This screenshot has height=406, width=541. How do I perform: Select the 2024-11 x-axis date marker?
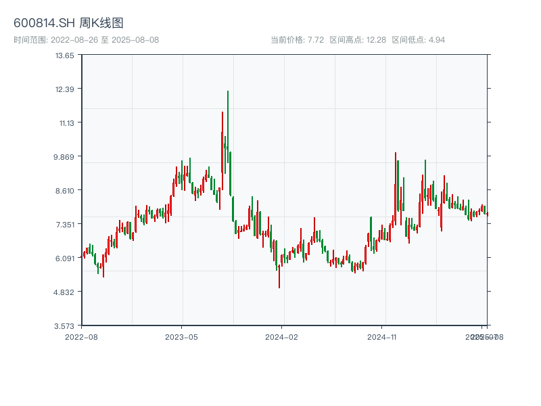(x=382, y=336)
